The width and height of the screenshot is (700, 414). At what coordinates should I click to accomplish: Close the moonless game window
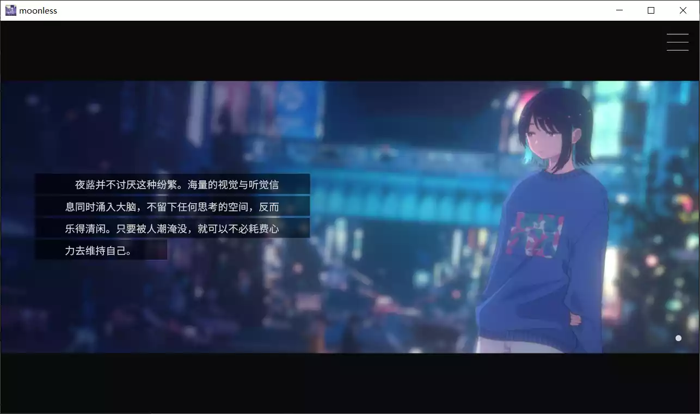tap(683, 10)
